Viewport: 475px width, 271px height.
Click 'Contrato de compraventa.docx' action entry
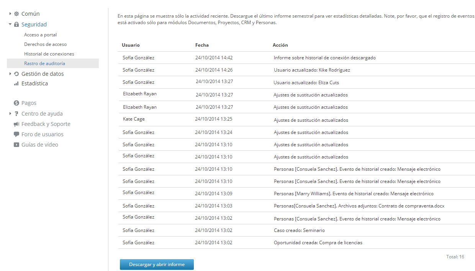(x=359, y=206)
